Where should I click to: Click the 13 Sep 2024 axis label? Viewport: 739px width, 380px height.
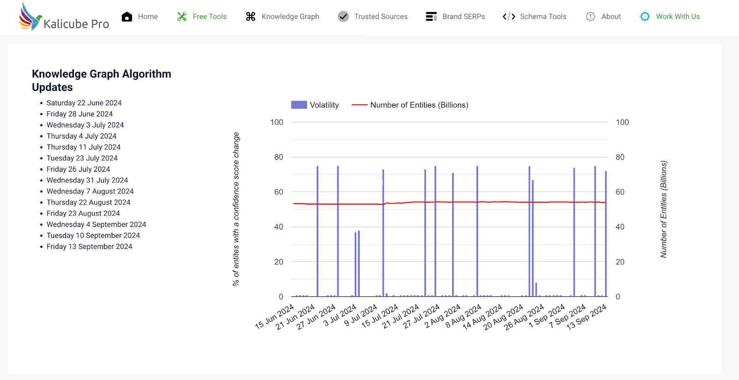(x=587, y=317)
